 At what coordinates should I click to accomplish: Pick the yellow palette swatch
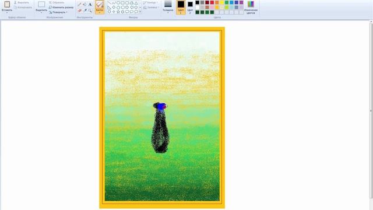[221, 2]
